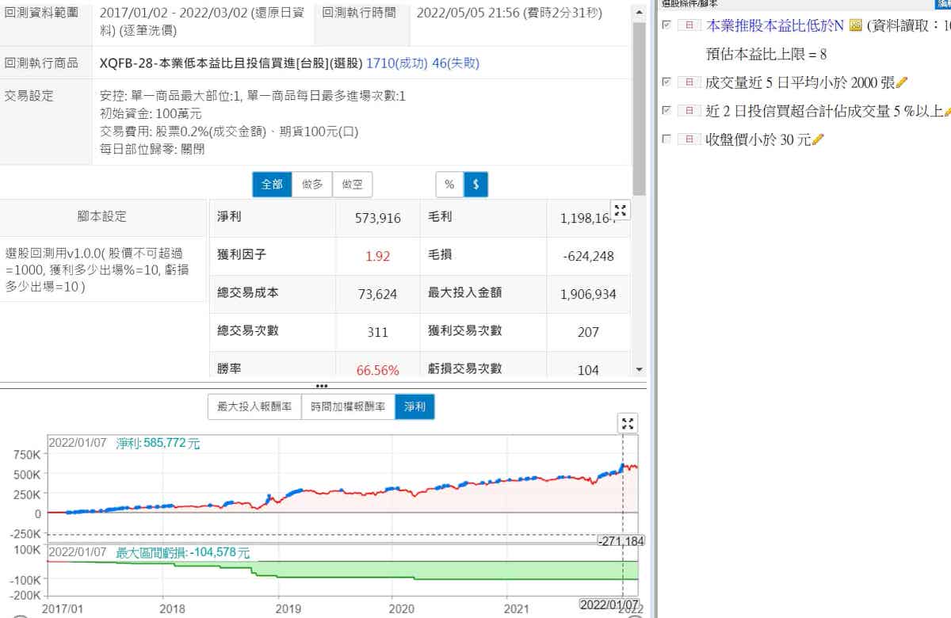Click the daily frequency icon beside 收盤價小於30元

pos(689,139)
